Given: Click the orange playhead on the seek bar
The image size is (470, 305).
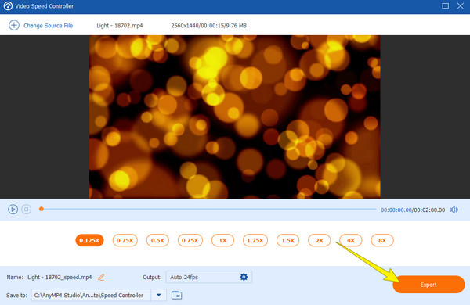Looking at the screenshot, I should pos(42,209).
